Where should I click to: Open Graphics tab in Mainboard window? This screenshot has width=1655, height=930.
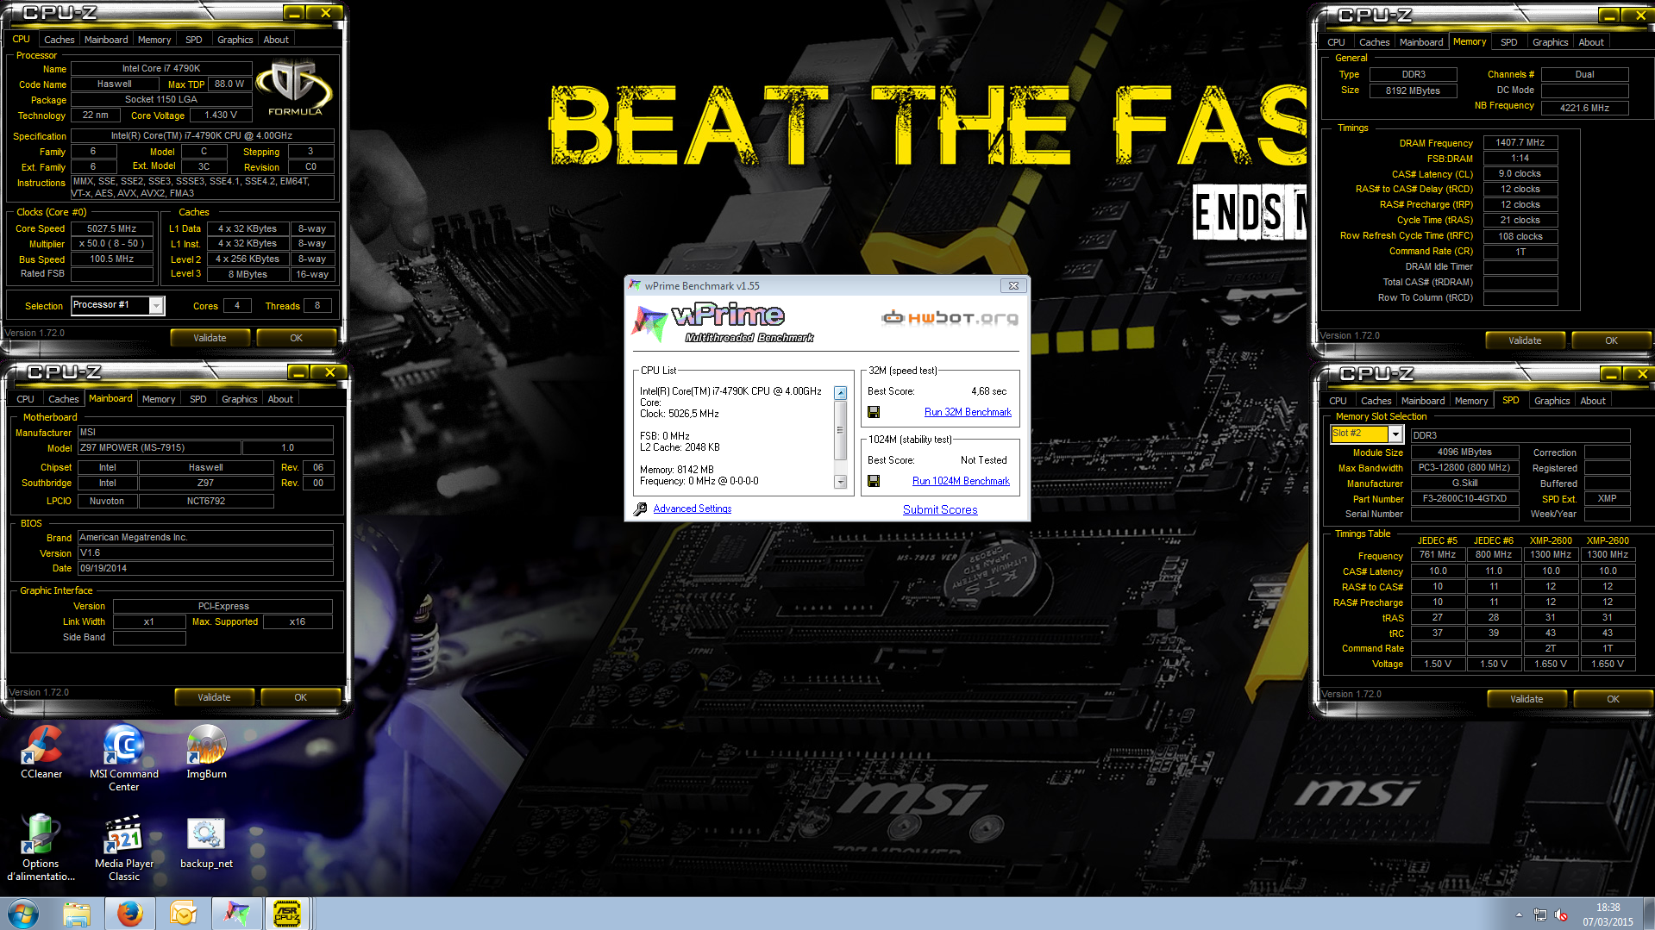point(239,399)
